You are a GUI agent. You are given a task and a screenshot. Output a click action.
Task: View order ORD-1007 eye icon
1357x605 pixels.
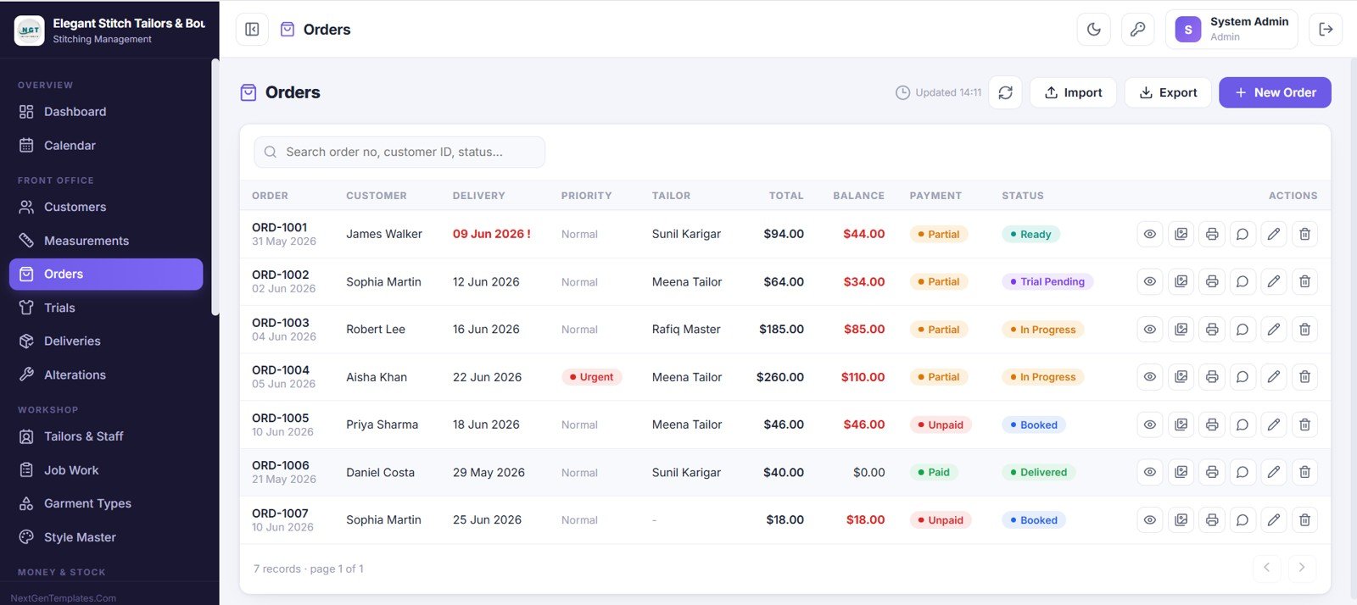1150,519
